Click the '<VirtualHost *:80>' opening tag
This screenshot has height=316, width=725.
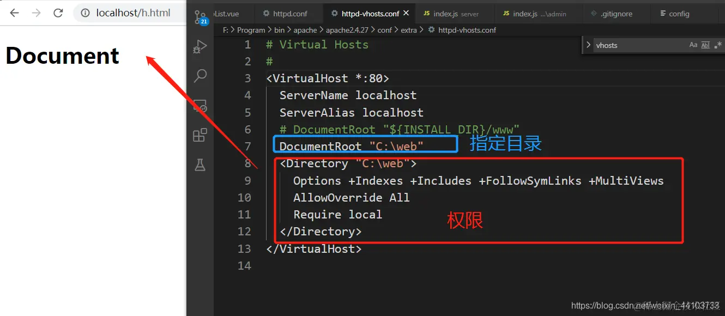pyautogui.click(x=328, y=78)
